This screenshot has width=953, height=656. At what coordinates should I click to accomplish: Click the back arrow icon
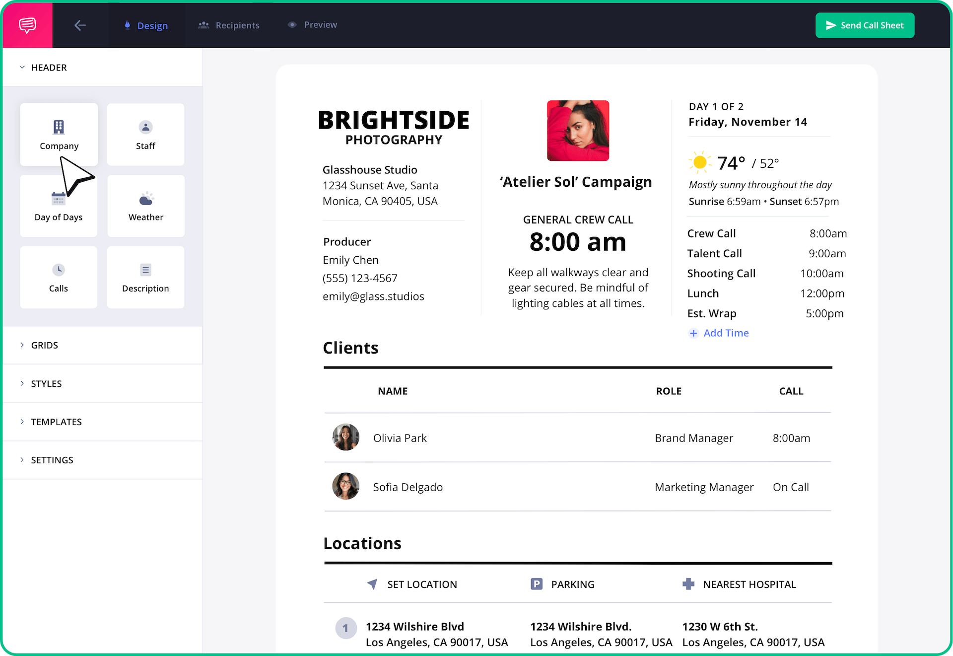click(x=80, y=25)
